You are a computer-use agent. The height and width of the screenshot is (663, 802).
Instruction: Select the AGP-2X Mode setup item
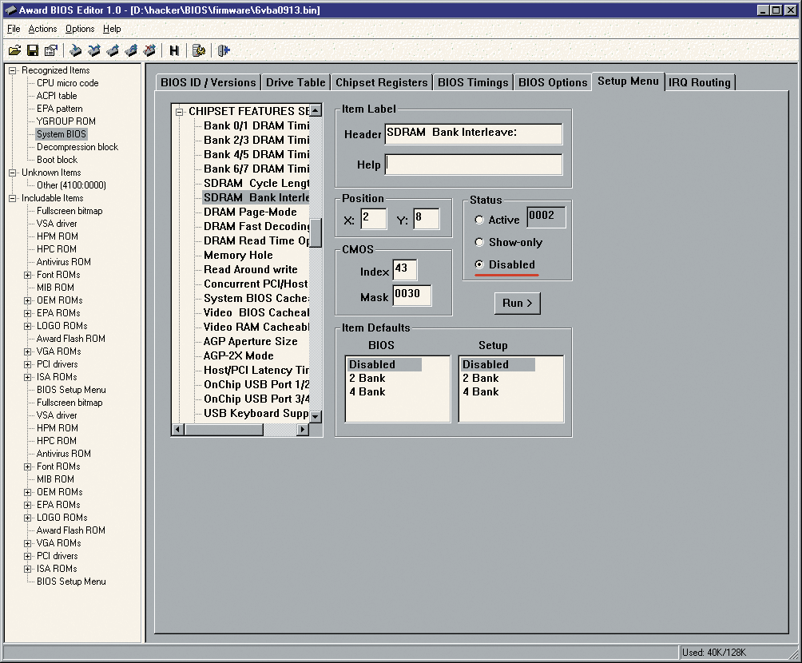(238, 355)
